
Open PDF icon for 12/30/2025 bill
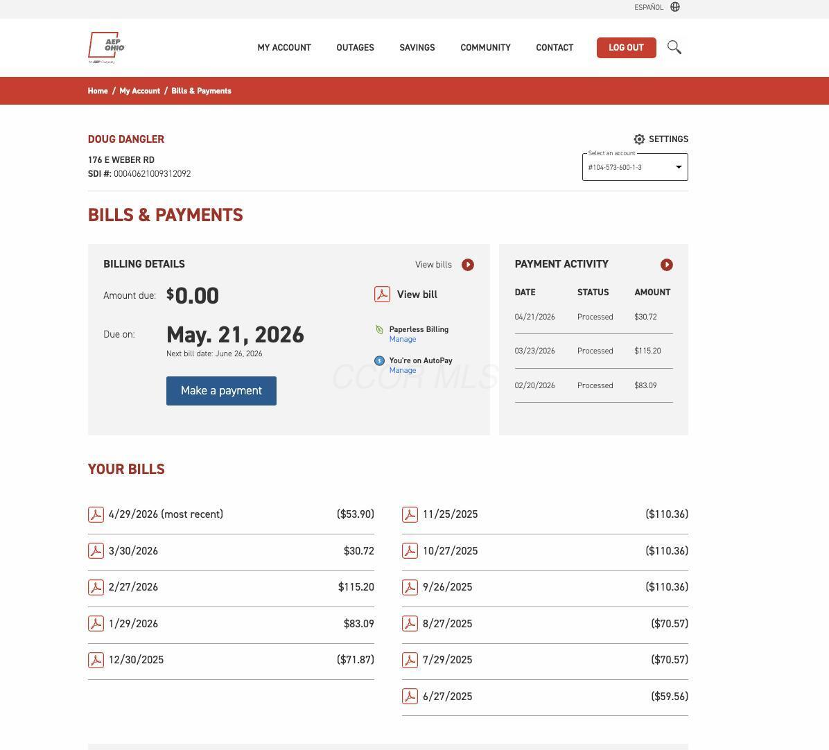96,660
